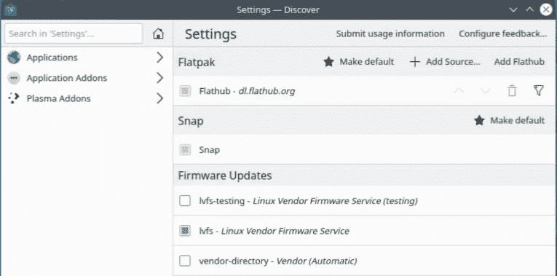Toggle the Snap source checkbox
Viewport: 557px width, 276px height.
(185, 149)
